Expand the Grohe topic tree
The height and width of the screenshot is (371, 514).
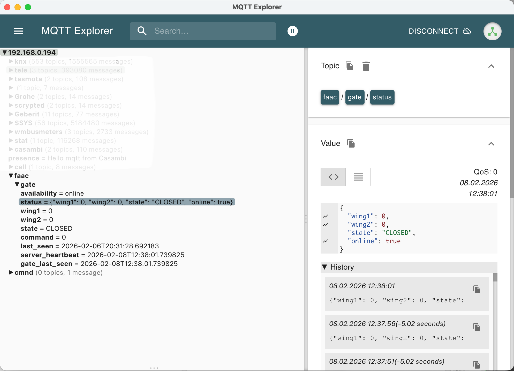11,97
